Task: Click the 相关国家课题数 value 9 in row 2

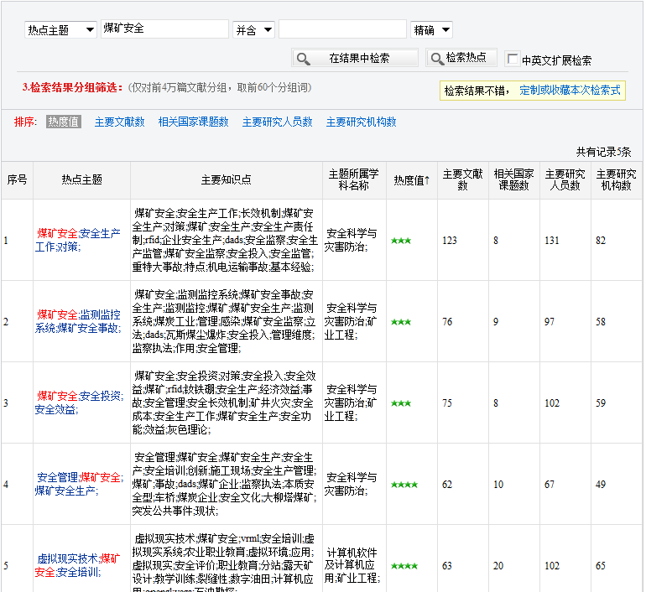Action: 496,321
